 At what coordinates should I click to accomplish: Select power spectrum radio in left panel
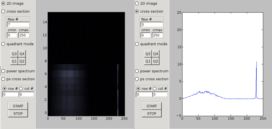tap(3, 71)
